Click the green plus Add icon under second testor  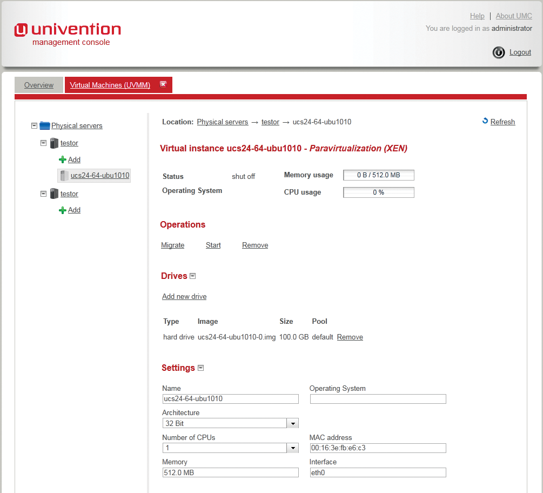63,210
